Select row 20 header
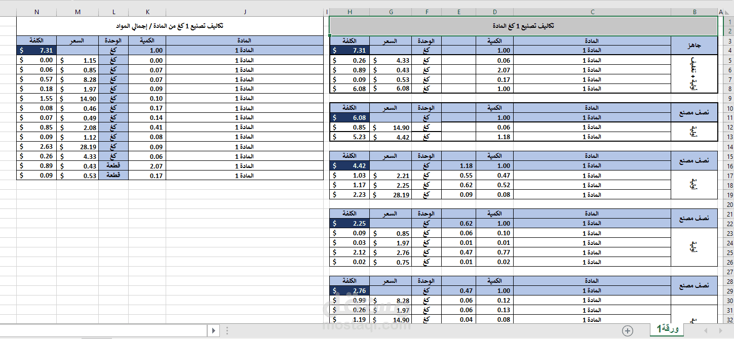Screen dimensions: 734x339 tap(729, 204)
